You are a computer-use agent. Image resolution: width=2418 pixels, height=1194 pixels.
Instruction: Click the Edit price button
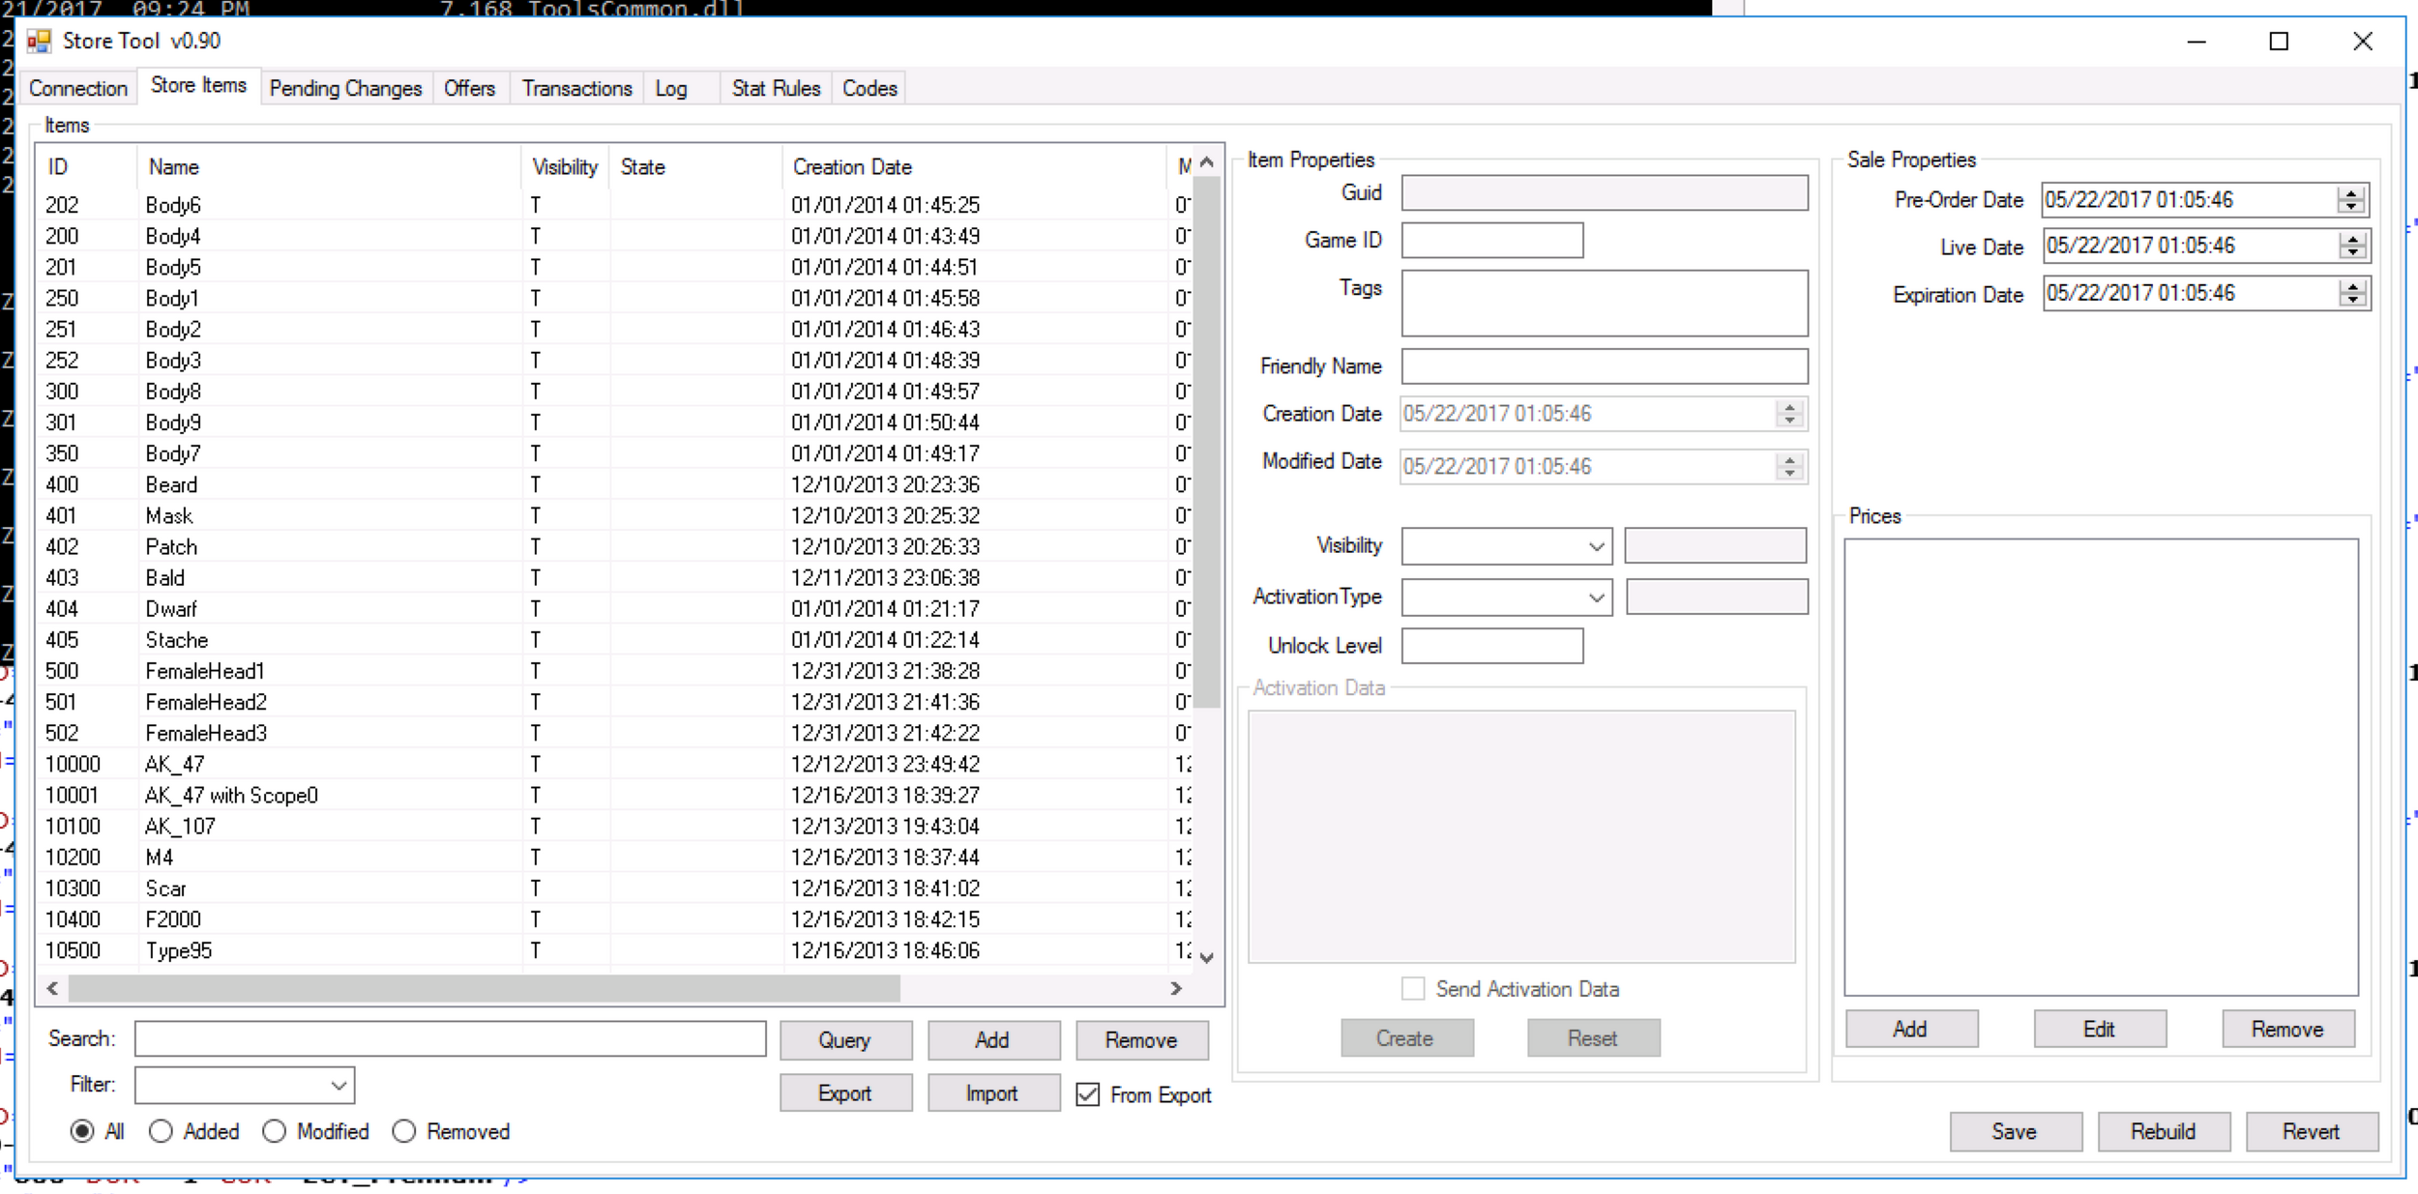(x=2100, y=1030)
